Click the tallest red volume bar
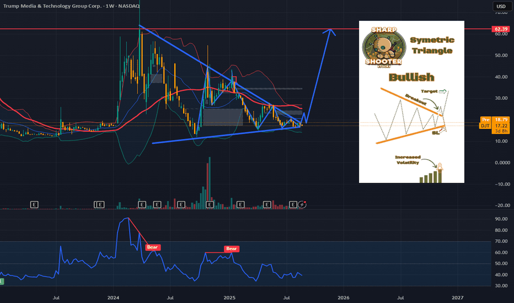Viewport: 514px width, 303px height. pyautogui.click(x=207, y=186)
